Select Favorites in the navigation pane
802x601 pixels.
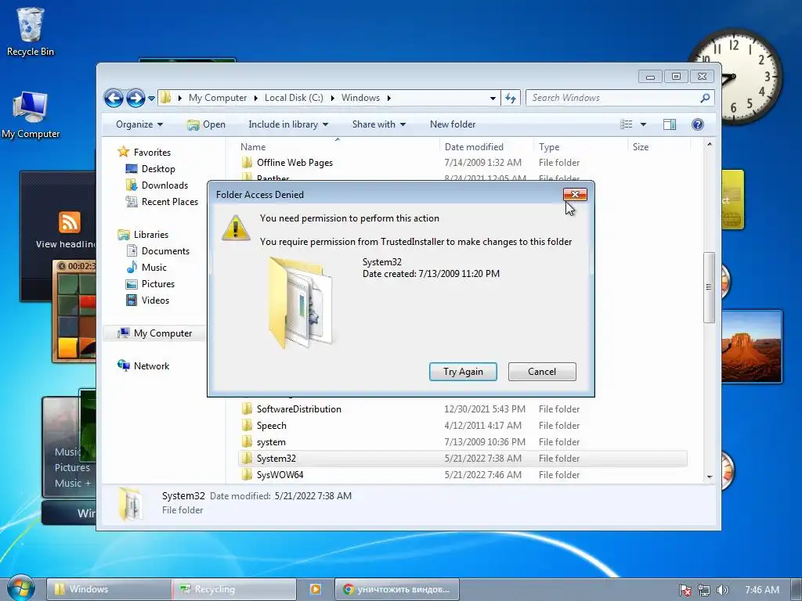click(152, 153)
